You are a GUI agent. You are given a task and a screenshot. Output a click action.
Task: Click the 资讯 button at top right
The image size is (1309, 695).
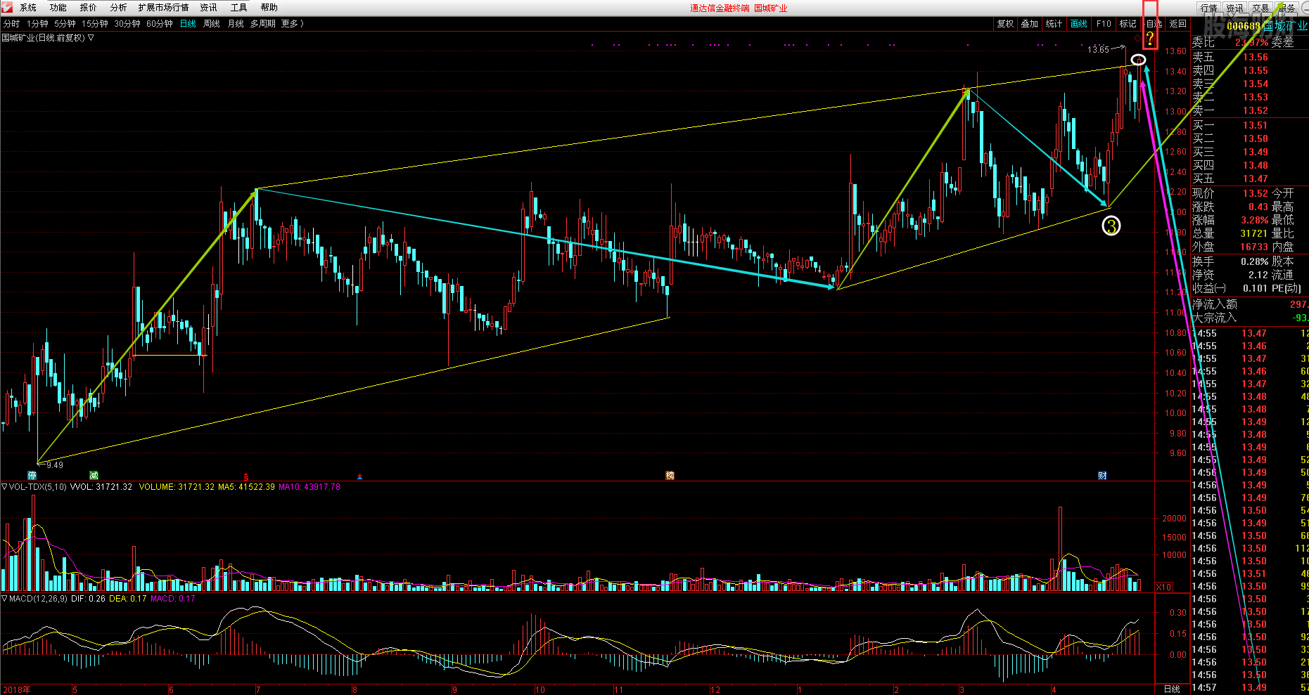pyautogui.click(x=1234, y=8)
